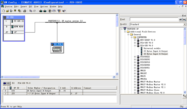Select the Universal module catalog entry
The height and width of the screenshot is (109, 187).
152,49
